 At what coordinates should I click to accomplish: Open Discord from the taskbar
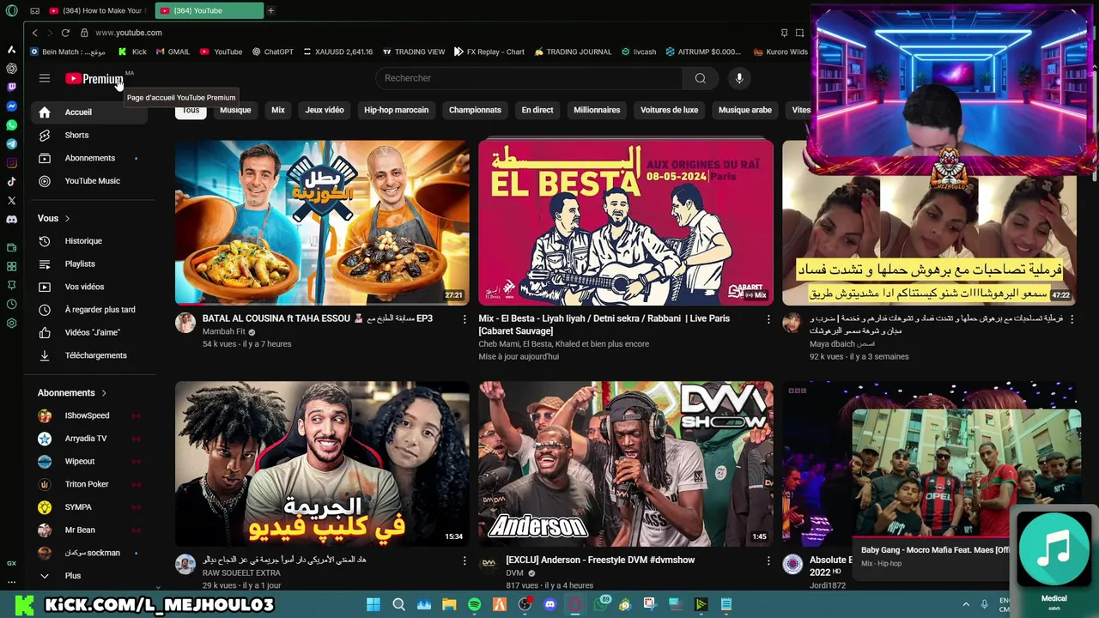tap(550, 604)
